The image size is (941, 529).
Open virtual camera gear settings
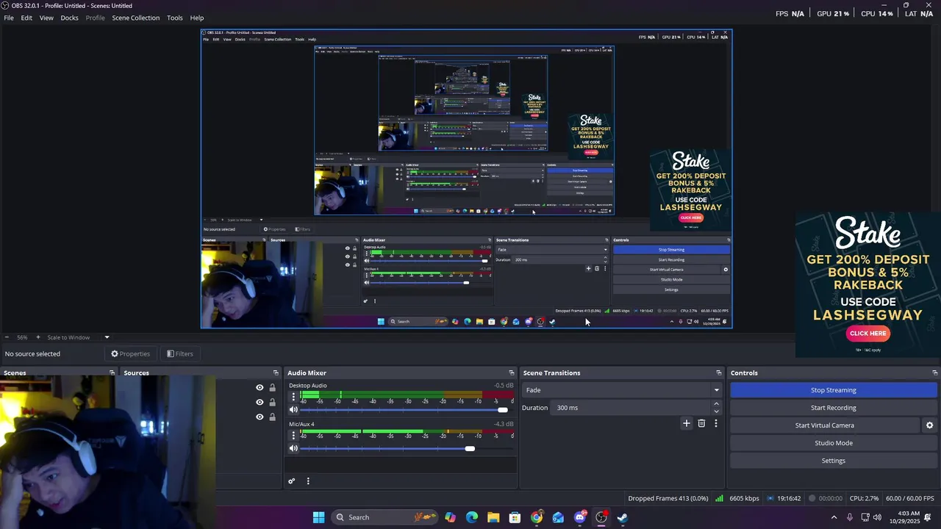click(x=929, y=425)
